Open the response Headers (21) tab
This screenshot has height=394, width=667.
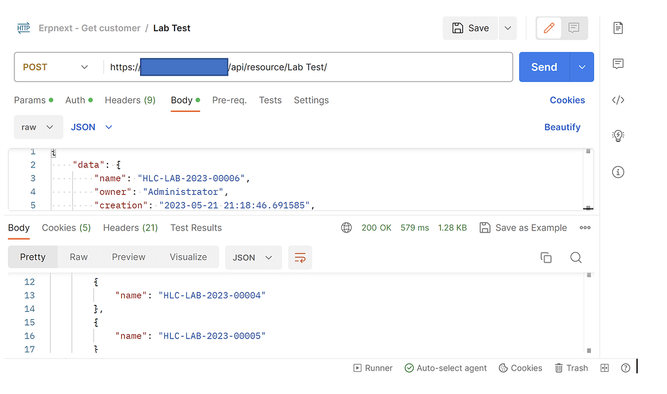coord(130,228)
